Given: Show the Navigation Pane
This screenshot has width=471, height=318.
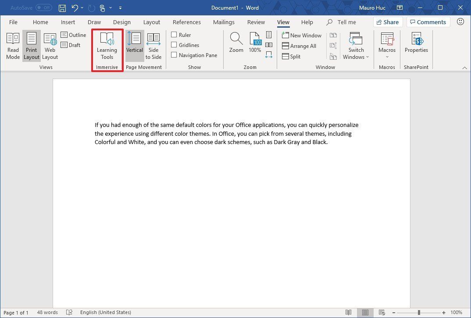Looking at the screenshot, I should 174,55.
